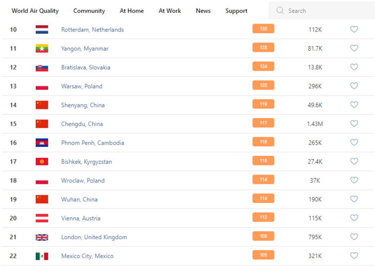
Task: Open the World Air Quality menu
Action: tap(35, 11)
